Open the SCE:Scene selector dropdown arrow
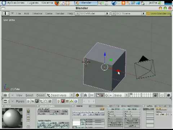This screenshot has width=173, height=130. tap(114, 13)
